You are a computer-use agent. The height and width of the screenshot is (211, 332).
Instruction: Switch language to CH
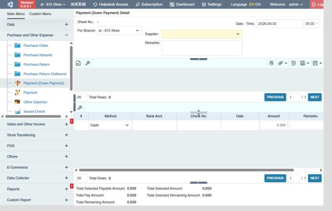258,4
